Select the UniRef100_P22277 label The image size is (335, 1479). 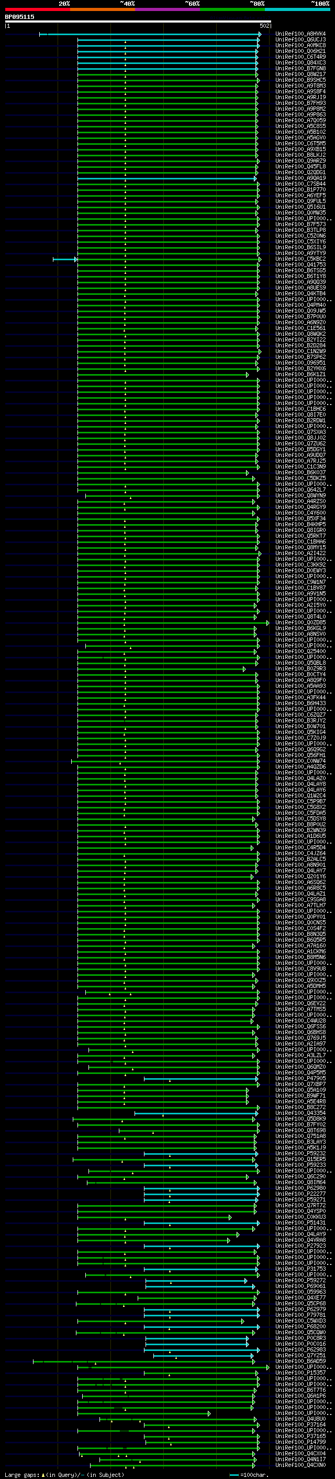tap(300, 1194)
